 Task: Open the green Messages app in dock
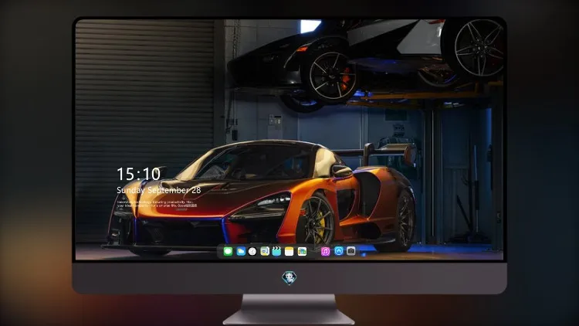[x=228, y=252]
